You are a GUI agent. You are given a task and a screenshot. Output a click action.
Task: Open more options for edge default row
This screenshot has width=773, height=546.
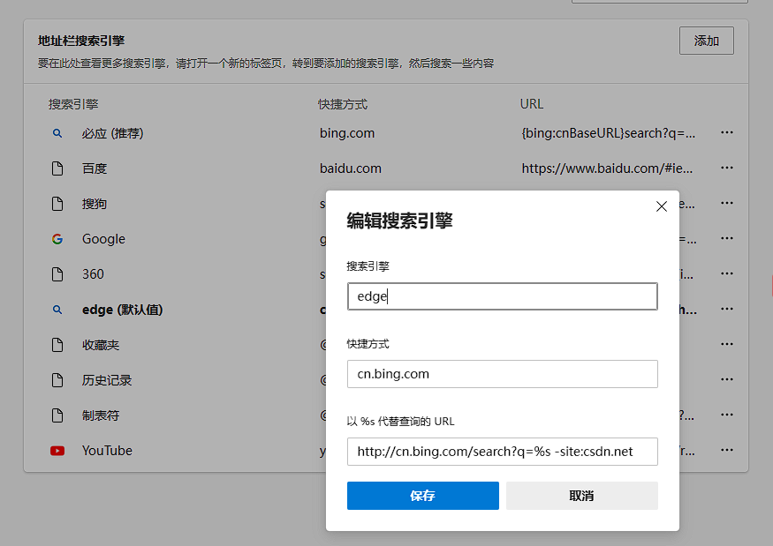[x=727, y=309]
